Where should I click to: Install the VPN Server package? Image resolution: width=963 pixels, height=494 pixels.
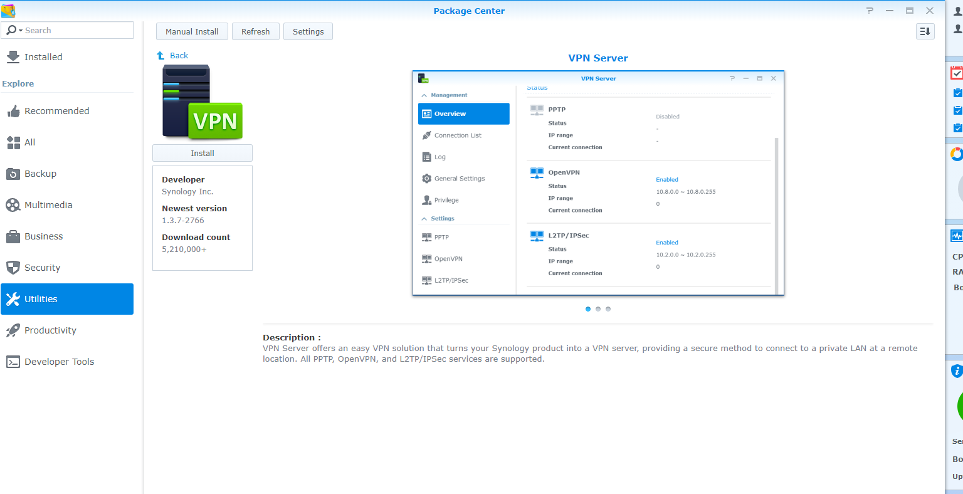pos(203,153)
